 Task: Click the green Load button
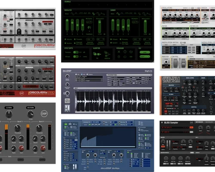point(145,52)
